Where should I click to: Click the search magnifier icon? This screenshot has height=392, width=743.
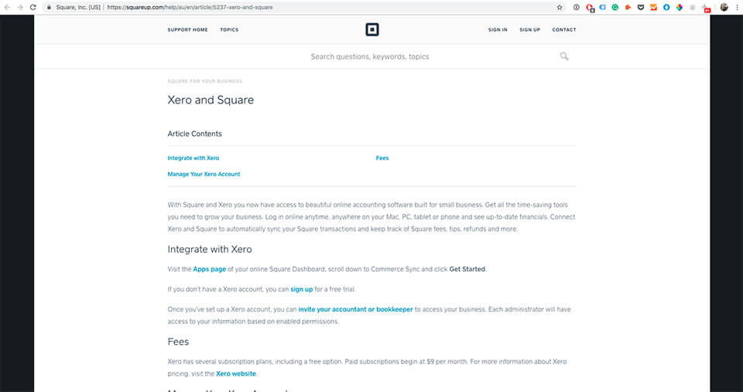[x=564, y=56]
